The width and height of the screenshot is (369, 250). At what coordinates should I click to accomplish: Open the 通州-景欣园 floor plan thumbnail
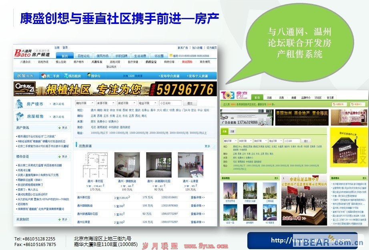(x=95, y=165)
